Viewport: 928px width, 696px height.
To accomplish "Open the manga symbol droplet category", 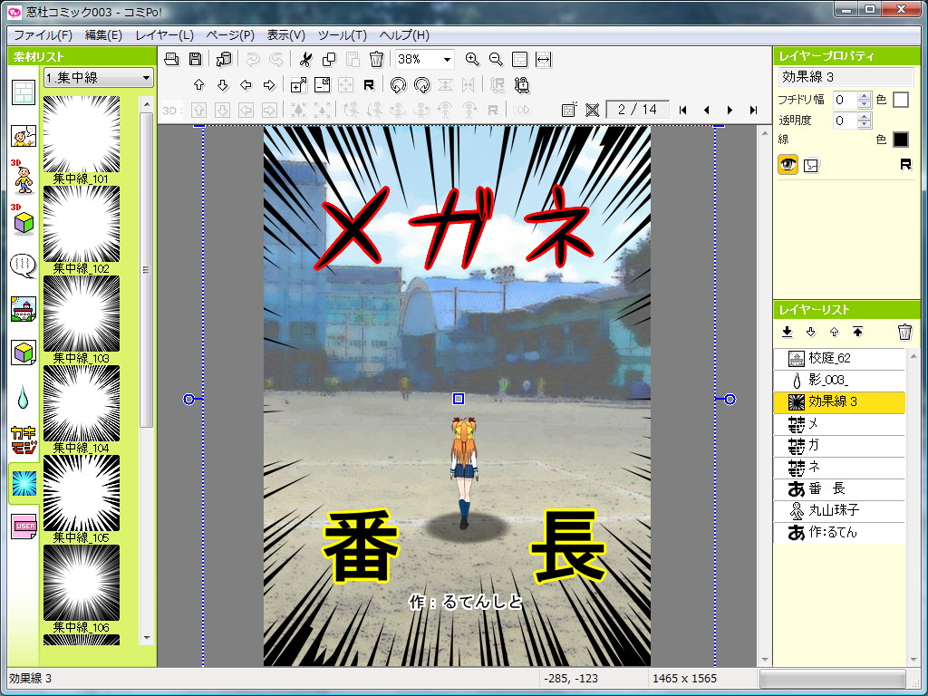I will point(23,397).
